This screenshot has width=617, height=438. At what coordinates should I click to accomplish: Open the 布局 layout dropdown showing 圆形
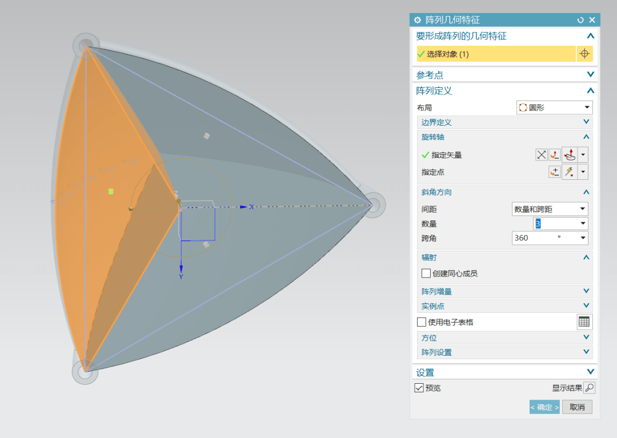point(554,107)
